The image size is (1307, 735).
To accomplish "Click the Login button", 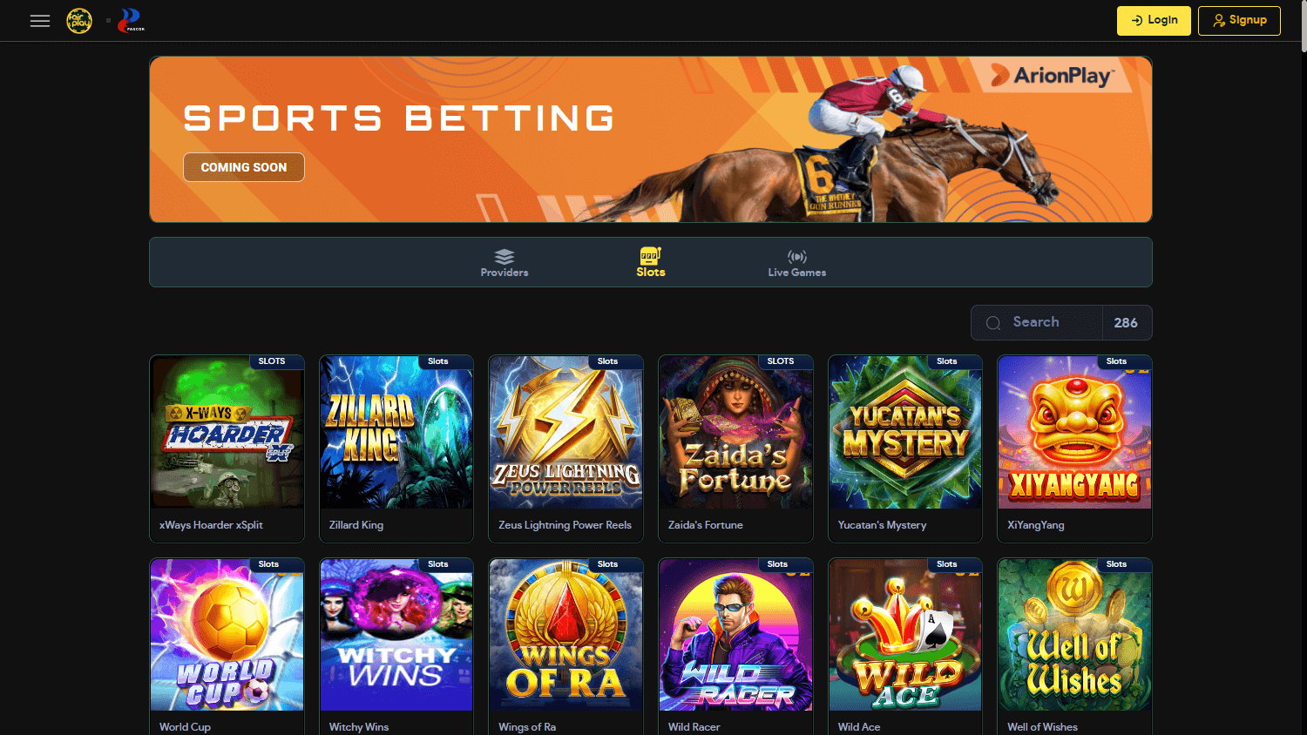I will tap(1154, 21).
